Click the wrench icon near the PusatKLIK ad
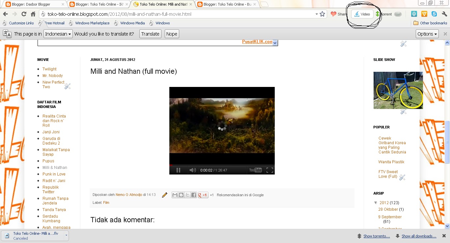This screenshot has width=450, height=243. (x=404, y=44)
